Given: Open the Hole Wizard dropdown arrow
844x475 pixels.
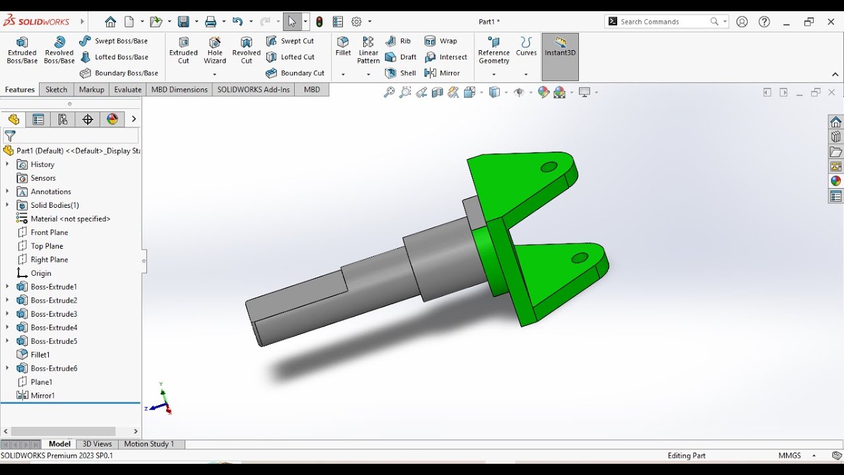Looking at the screenshot, I should click(x=215, y=74).
